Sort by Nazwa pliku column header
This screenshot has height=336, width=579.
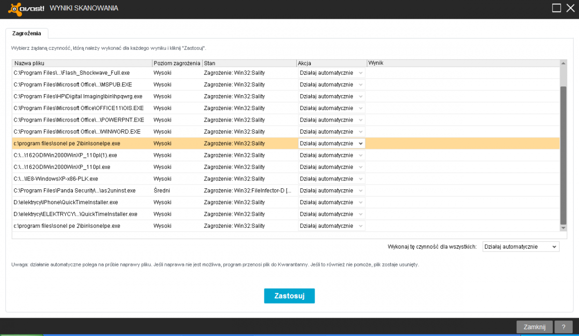pos(82,63)
